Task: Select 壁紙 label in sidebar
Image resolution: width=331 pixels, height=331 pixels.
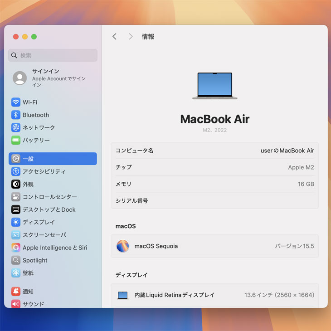Action: (x=28, y=273)
